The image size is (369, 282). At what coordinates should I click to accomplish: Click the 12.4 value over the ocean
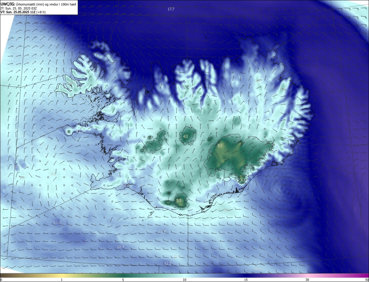click(x=121, y=247)
